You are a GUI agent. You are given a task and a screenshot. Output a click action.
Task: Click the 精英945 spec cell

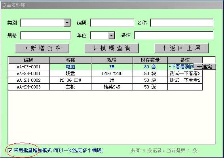point(112,87)
